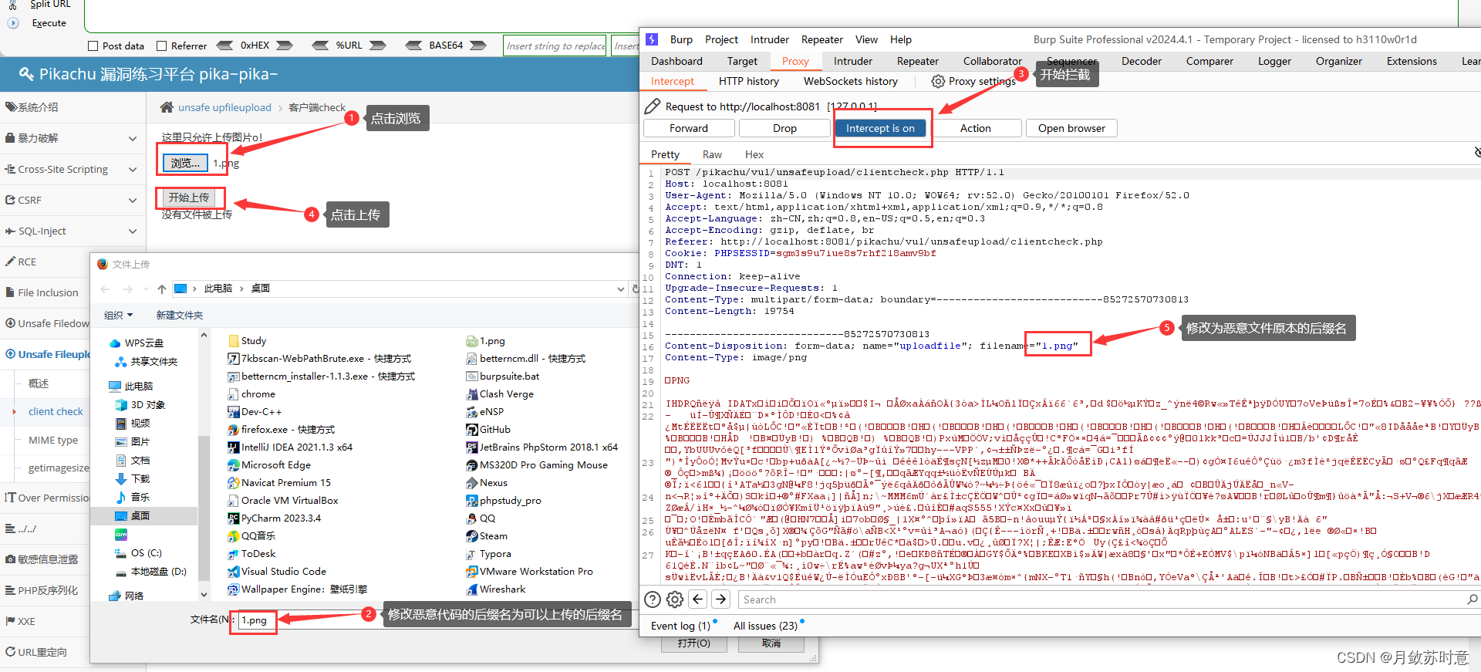Select VMware Workstation Pro shortcut
Screen dimensions: 1481x672
coord(529,572)
